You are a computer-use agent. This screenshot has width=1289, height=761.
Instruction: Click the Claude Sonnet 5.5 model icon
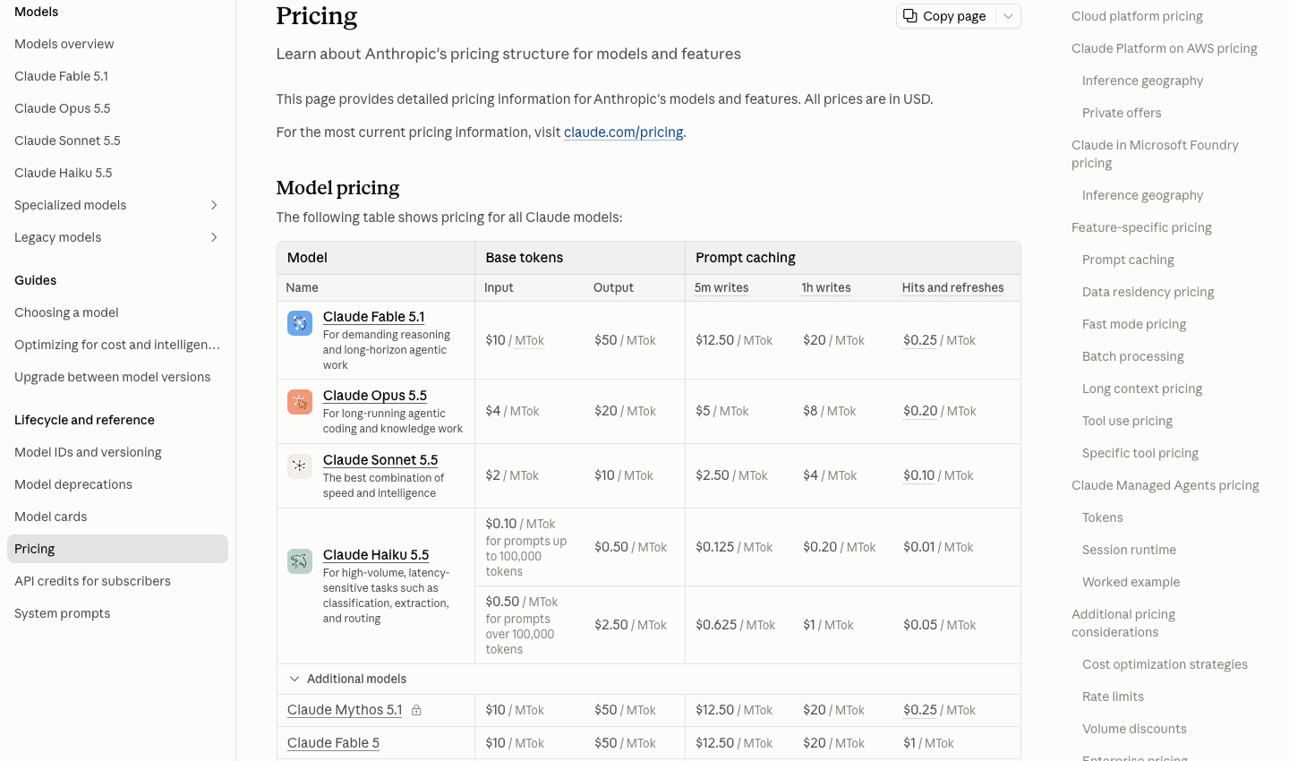[x=300, y=466]
